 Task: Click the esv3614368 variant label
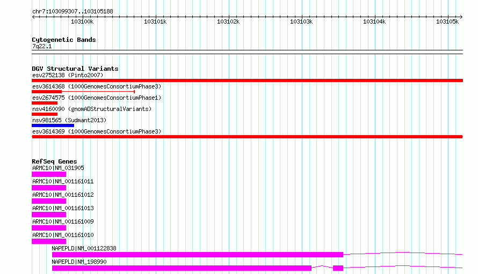coord(97,86)
